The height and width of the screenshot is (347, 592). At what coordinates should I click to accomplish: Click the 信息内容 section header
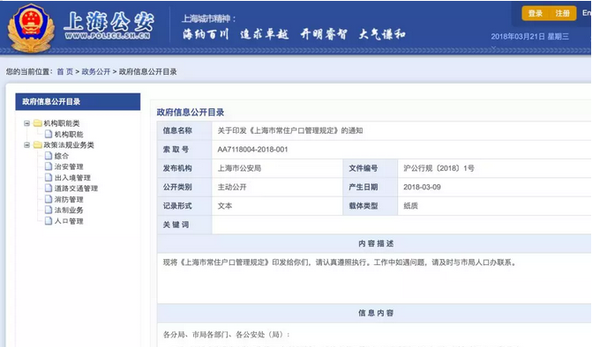376,313
